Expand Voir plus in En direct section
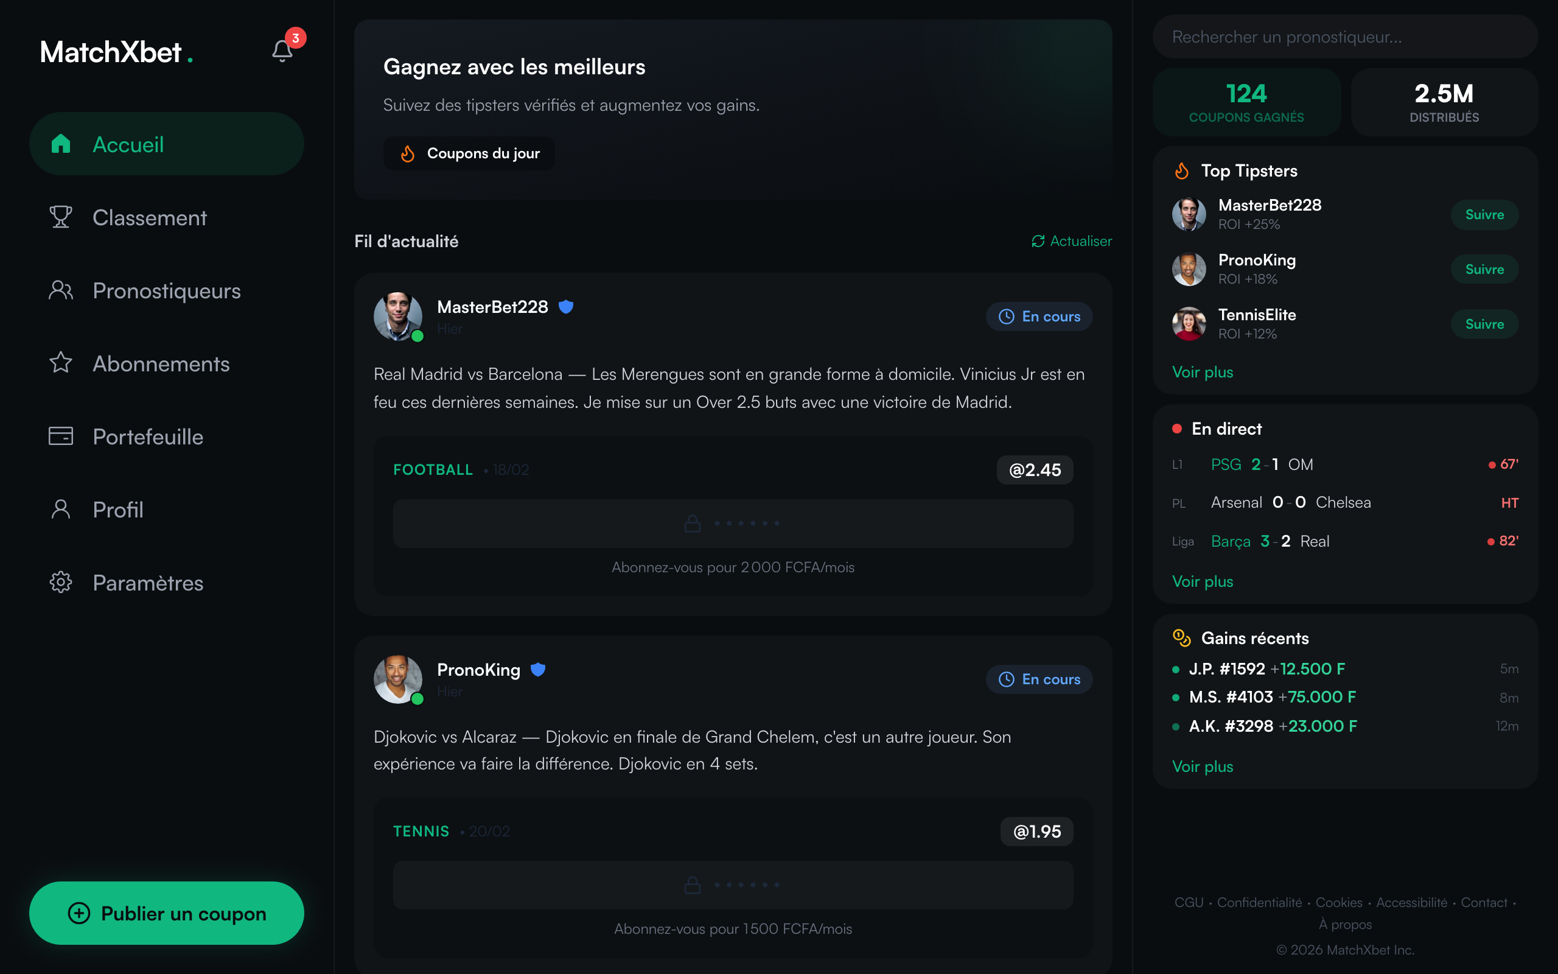The width and height of the screenshot is (1558, 974). pos(1202,581)
